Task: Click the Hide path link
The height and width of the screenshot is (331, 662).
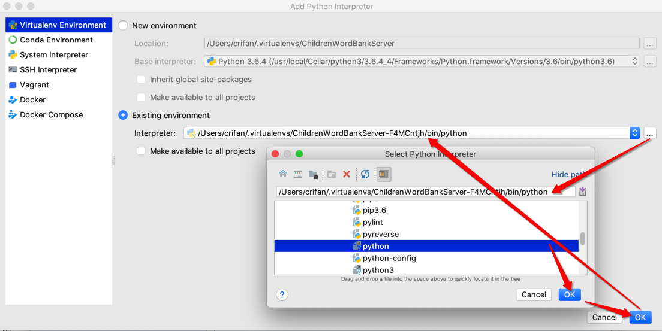Action: click(x=568, y=175)
